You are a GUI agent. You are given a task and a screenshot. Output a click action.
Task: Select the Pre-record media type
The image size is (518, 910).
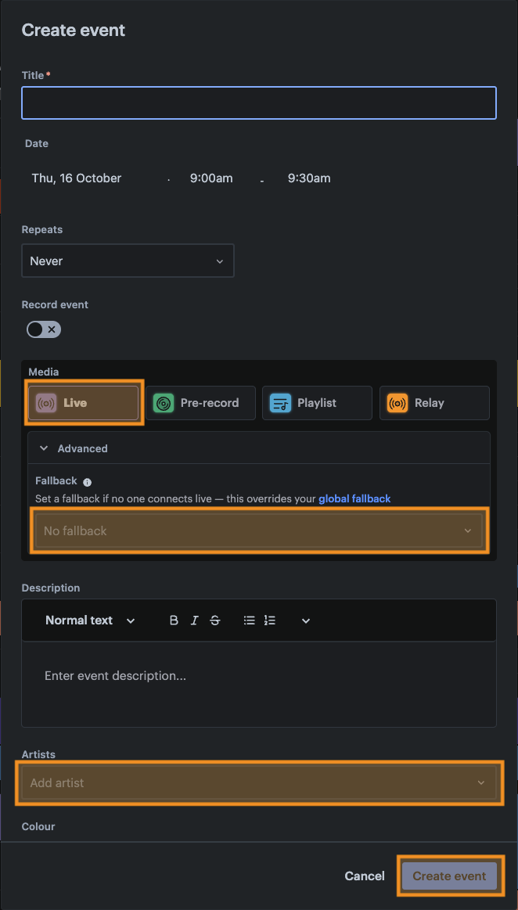click(x=200, y=403)
